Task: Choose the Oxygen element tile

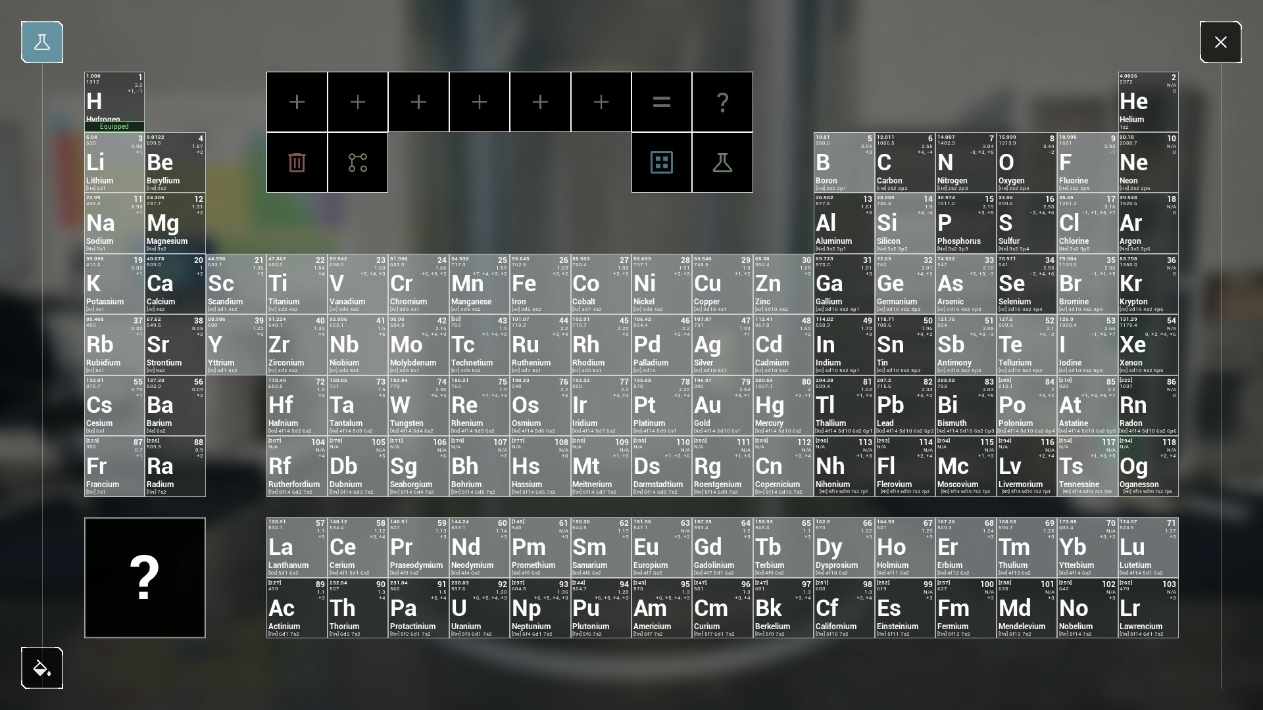Action: (x=1026, y=162)
